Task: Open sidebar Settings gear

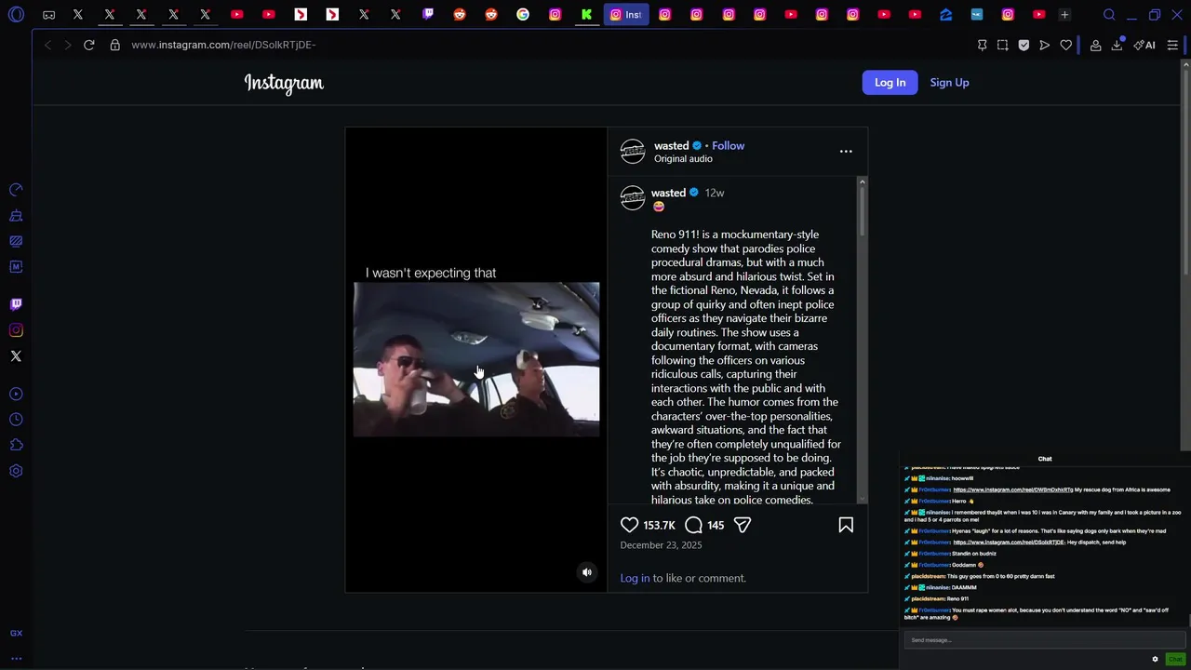Action: pyautogui.click(x=16, y=471)
